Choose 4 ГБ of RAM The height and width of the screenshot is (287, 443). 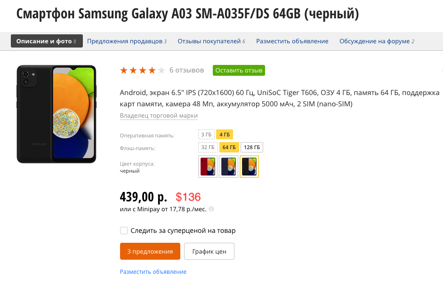pyautogui.click(x=225, y=135)
